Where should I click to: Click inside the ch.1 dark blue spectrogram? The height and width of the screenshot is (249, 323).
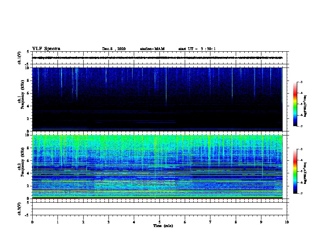(x=157, y=99)
